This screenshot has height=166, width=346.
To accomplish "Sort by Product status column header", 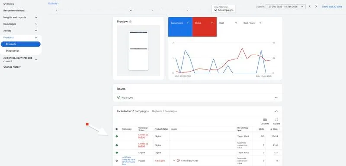I will 161,129.
